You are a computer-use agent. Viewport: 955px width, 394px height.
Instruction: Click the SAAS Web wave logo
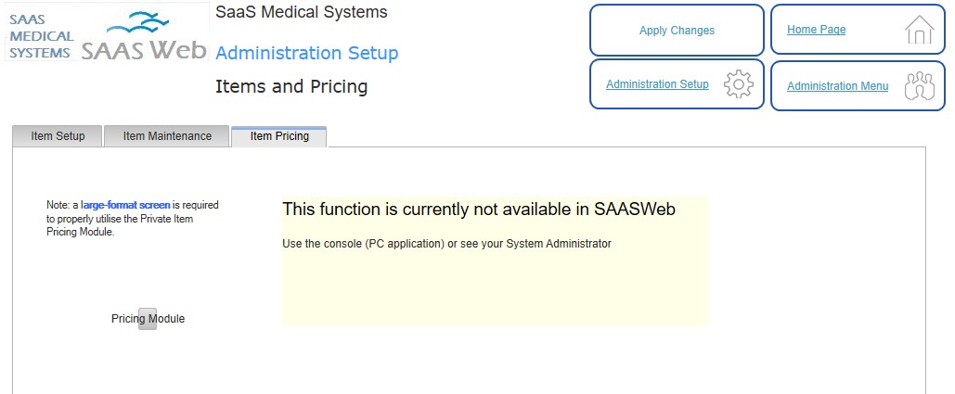click(x=145, y=35)
